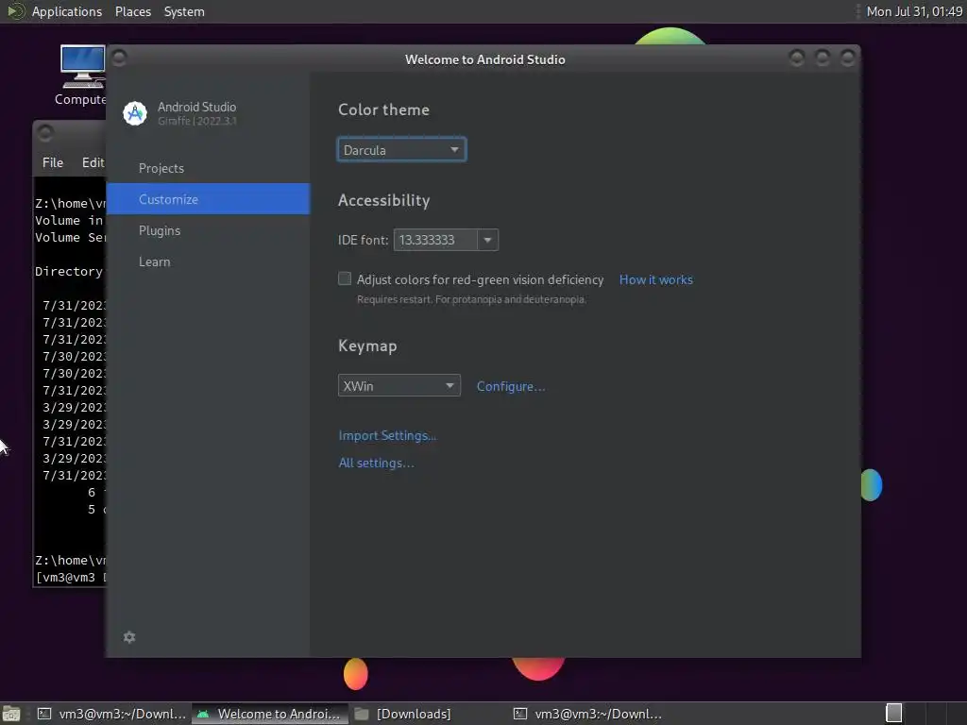Open Edit menu in terminal window
Viewport: 967px width, 725px height.
[x=93, y=162]
